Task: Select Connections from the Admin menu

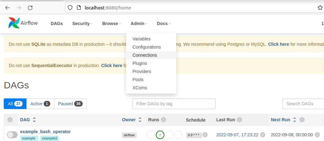Action: 145,55
